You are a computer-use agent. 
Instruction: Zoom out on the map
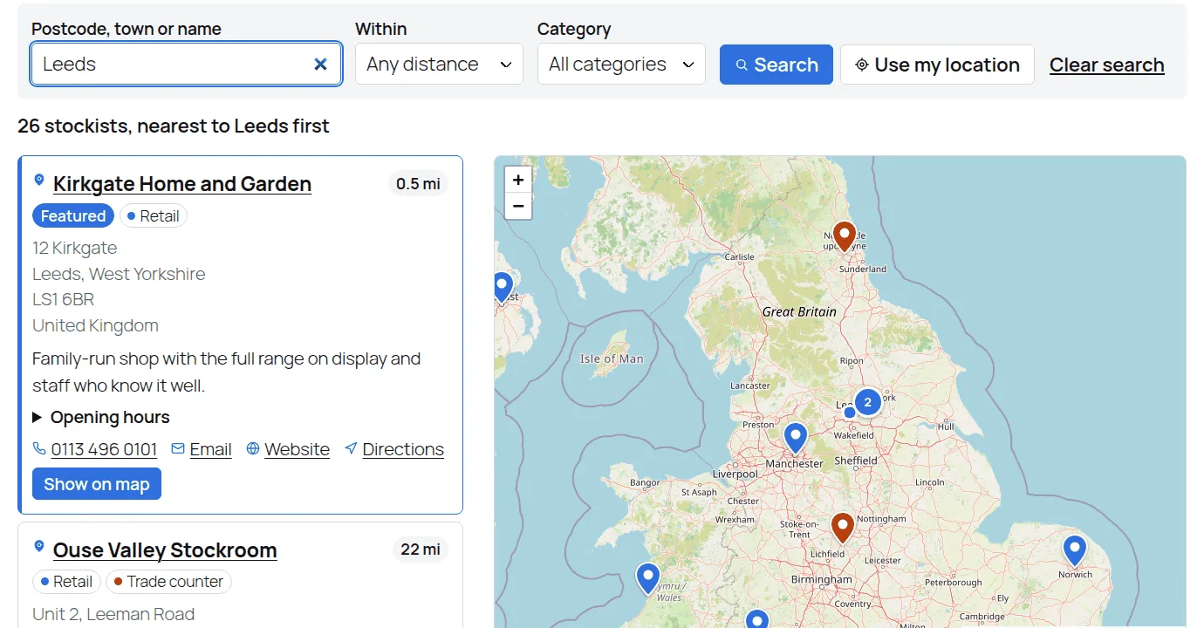(x=518, y=206)
